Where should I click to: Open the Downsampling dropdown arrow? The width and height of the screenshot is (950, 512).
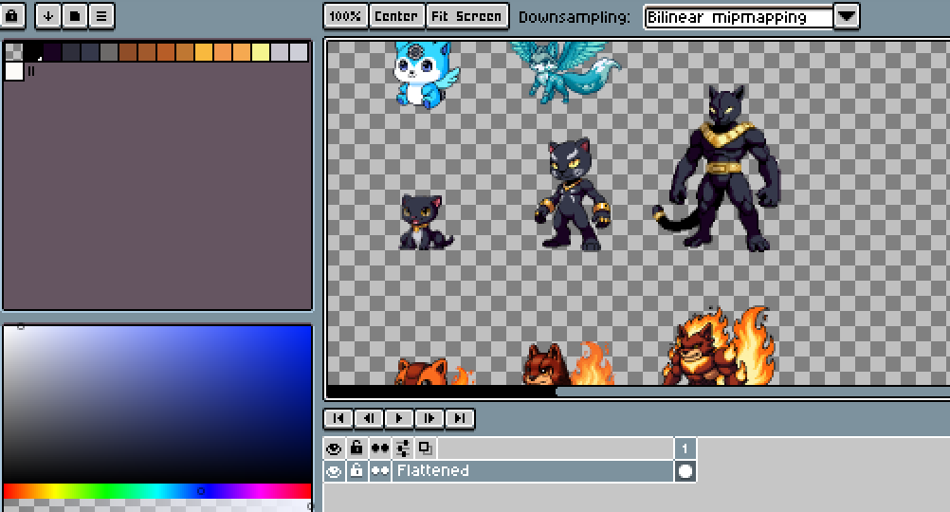(x=847, y=16)
